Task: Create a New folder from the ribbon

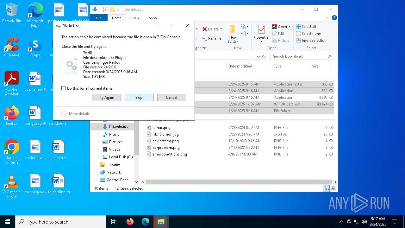Action: tap(233, 34)
